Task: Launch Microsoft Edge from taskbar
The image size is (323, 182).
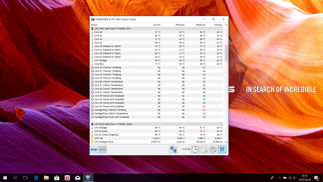Action: tap(36, 178)
